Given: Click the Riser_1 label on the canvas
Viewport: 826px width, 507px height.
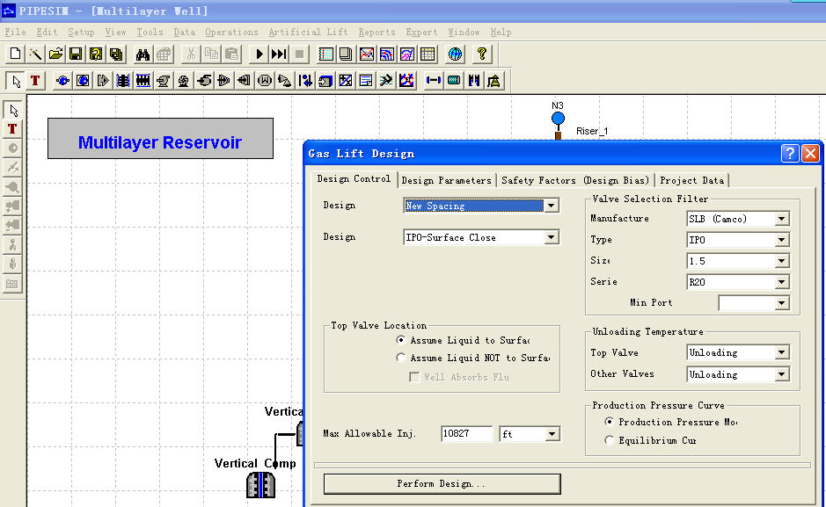Looking at the screenshot, I should [x=592, y=131].
